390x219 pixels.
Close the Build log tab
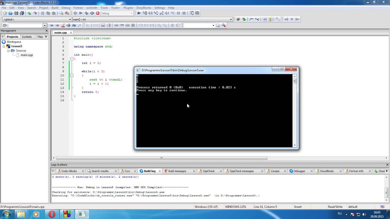[x=159, y=171]
